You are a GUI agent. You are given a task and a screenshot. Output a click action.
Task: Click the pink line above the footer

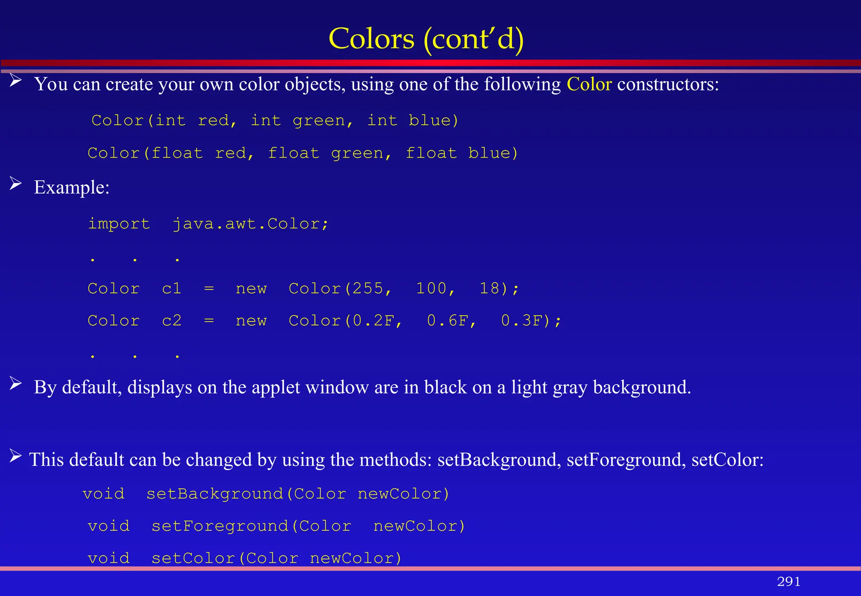pos(430,568)
